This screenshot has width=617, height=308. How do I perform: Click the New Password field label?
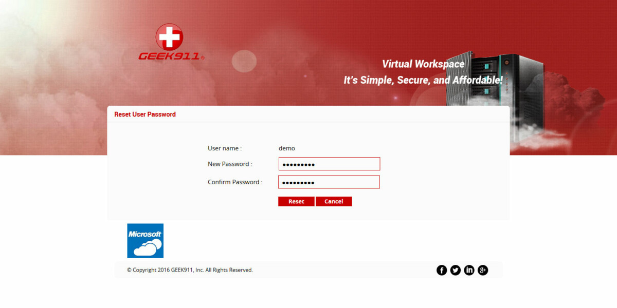229,164
